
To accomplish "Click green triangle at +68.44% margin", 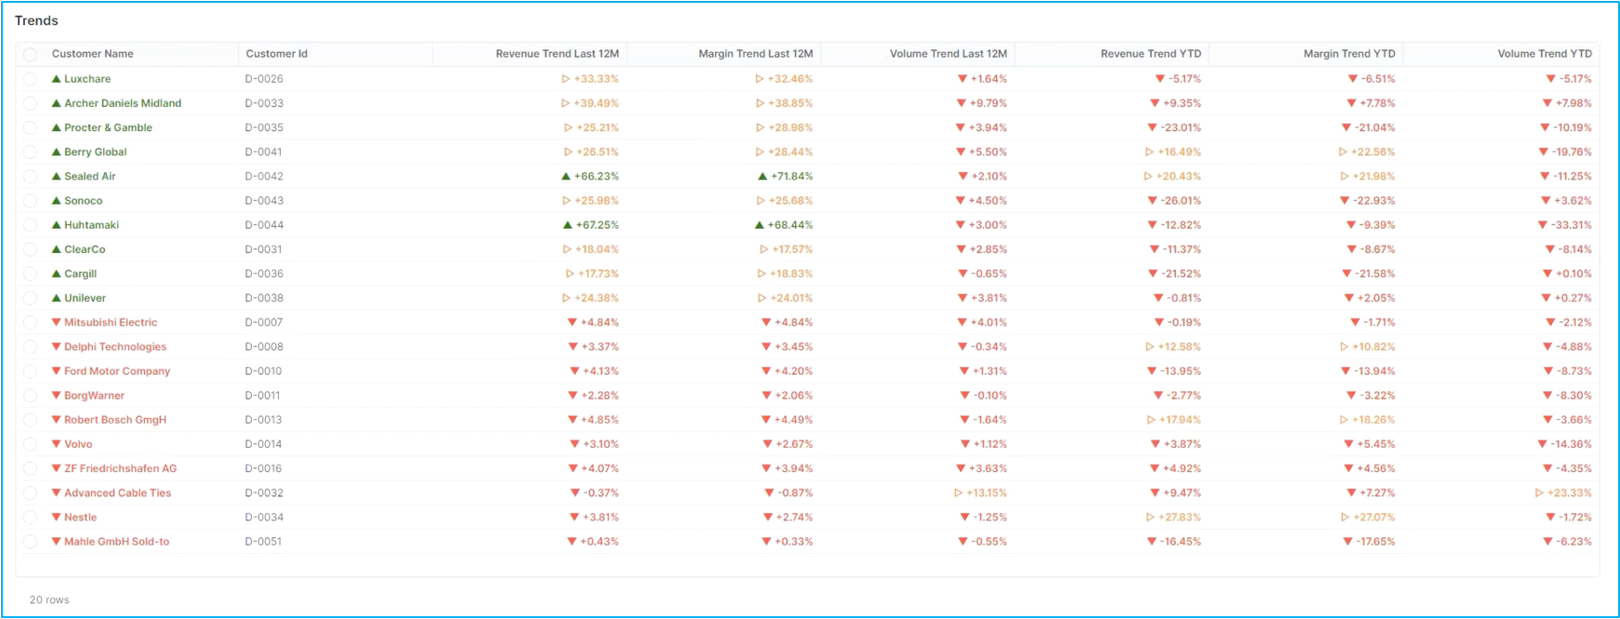I will [x=760, y=225].
